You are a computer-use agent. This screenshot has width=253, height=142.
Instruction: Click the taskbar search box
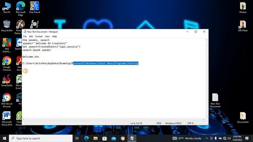tap(41, 138)
